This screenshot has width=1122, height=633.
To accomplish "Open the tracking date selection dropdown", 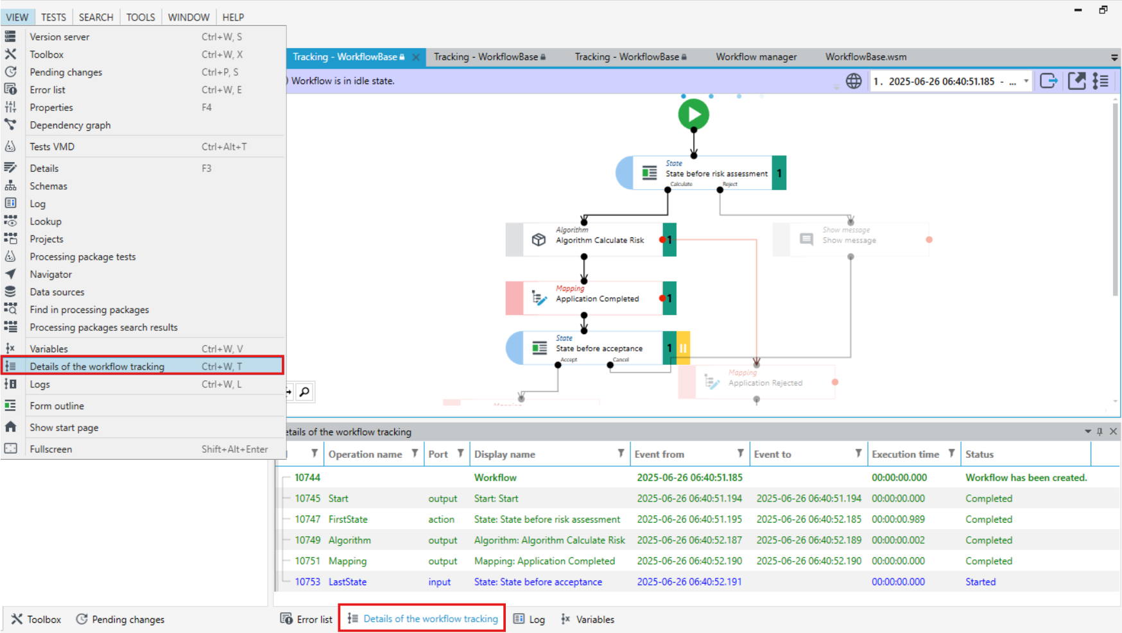I will tap(1026, 81).
